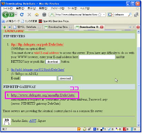Focus the E-mail input under ADSL server
142x133 pixels.
coord(39,78)
